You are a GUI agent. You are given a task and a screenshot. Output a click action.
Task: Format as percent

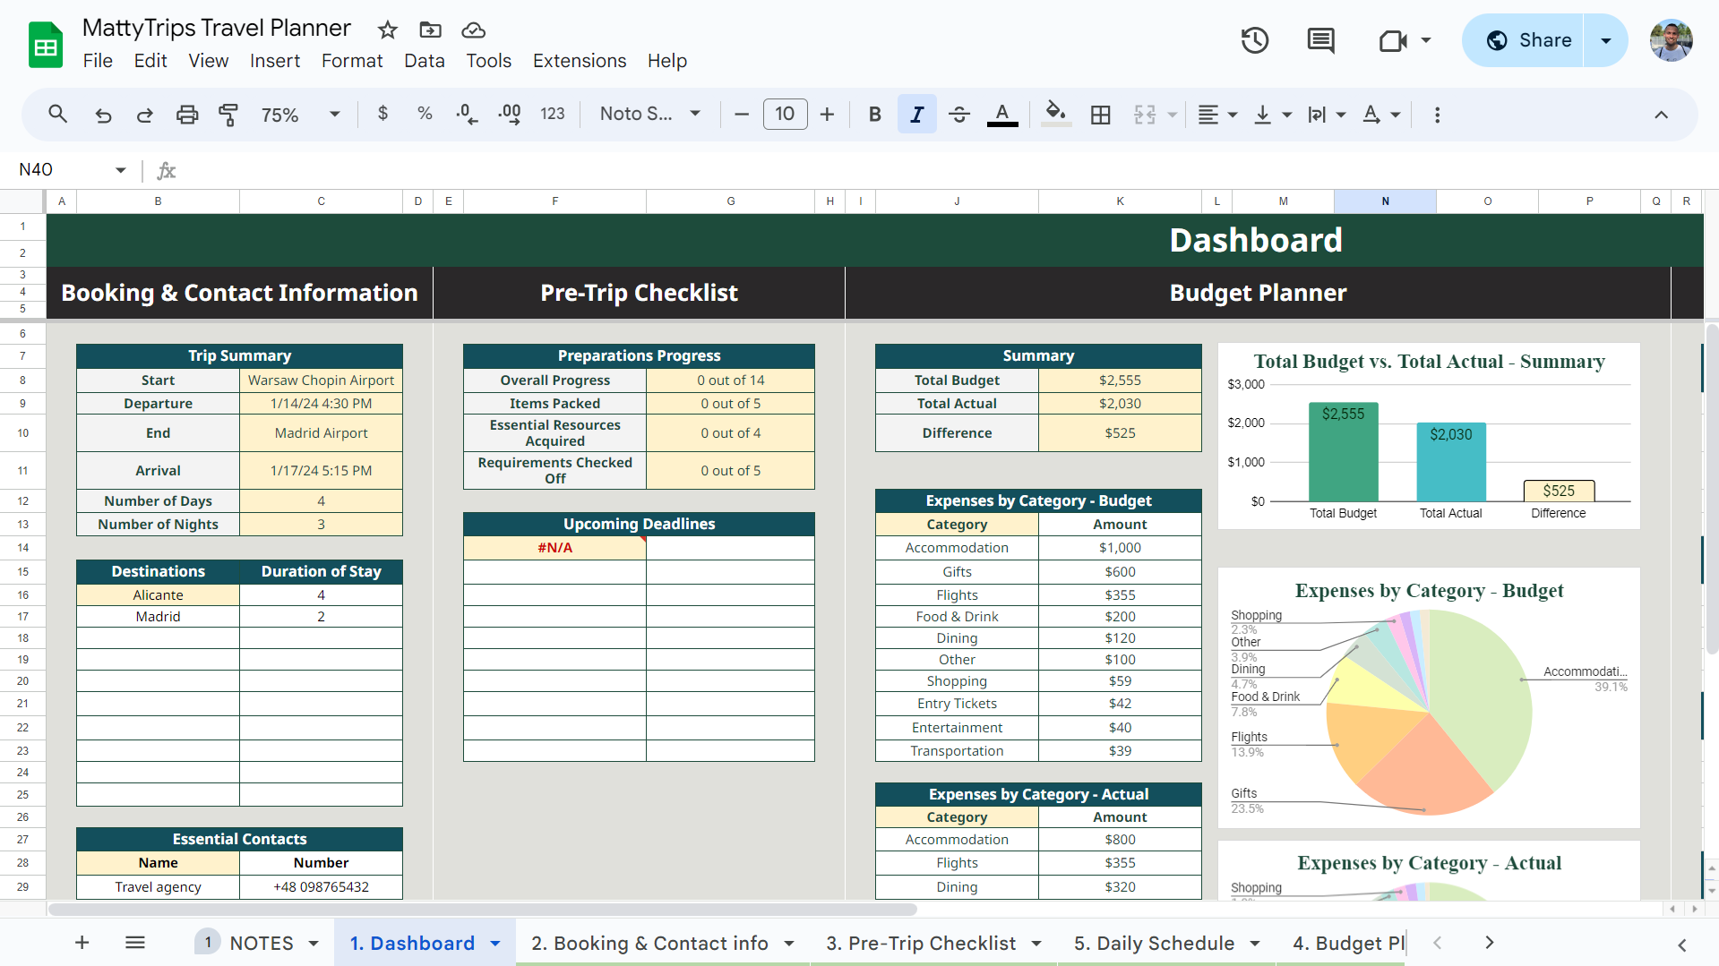pyautogui.click(x=425, y=114)
